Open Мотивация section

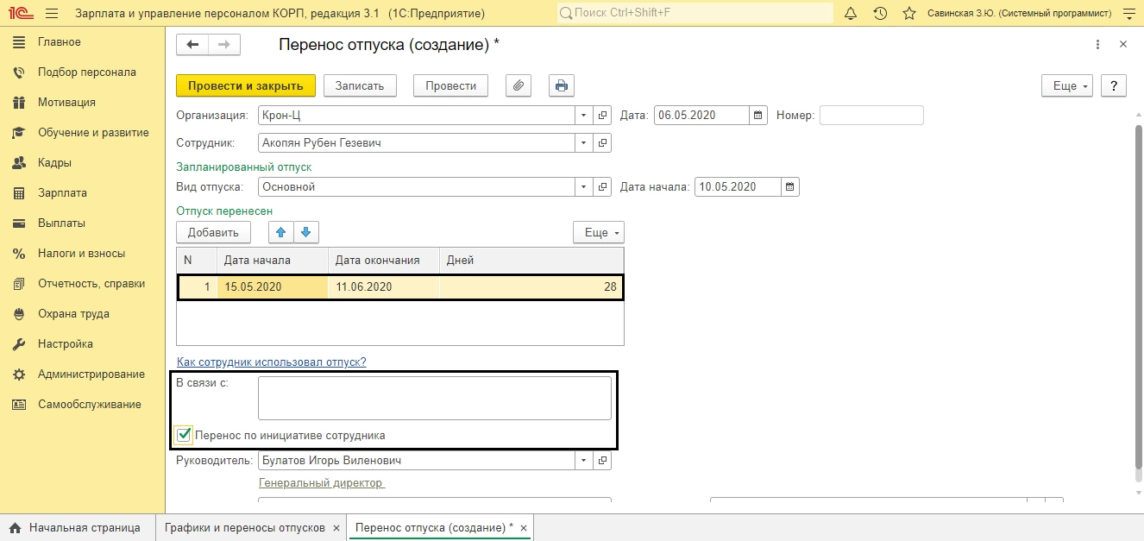(x=66, y=103)
